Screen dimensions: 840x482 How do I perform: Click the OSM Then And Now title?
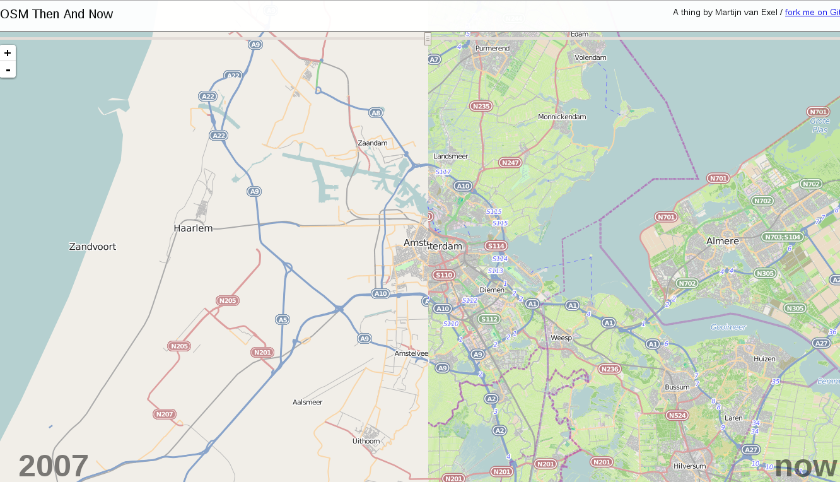(57, 14)
